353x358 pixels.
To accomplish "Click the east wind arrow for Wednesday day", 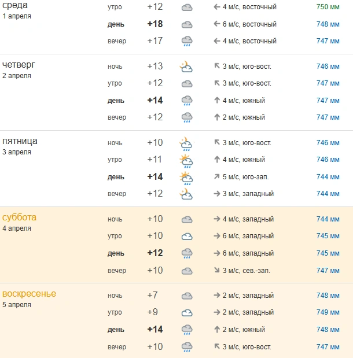I will tap(217, 24).
